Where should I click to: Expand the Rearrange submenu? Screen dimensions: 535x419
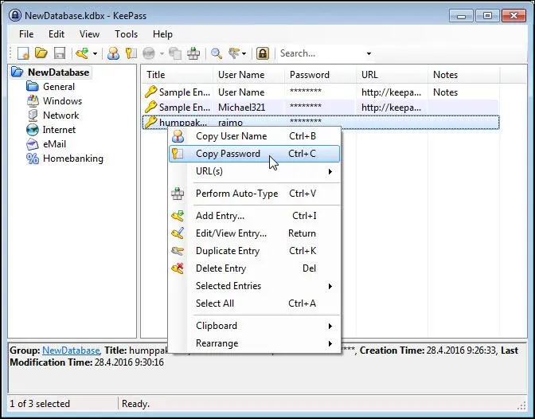coord(255,343)
